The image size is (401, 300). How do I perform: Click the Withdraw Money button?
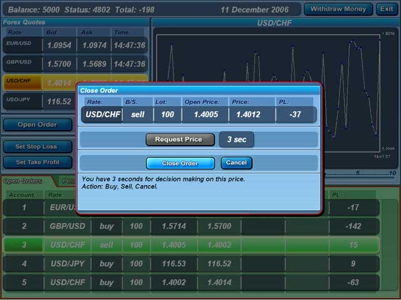point(338,9)
